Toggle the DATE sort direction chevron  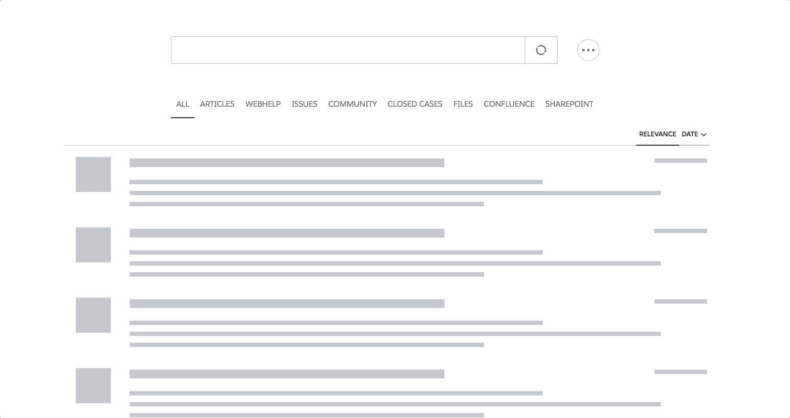(704, 135)
